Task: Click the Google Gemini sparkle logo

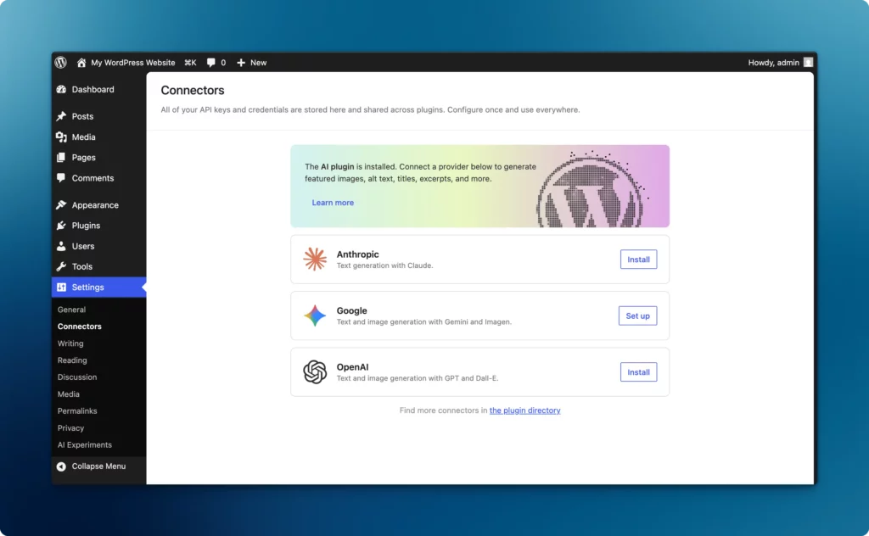Action: 315,315
